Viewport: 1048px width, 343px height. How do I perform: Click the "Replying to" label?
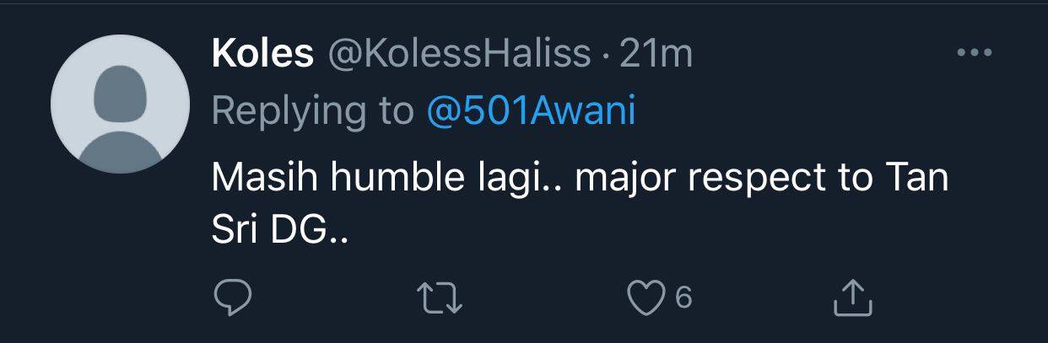click(x=314, y=111)
